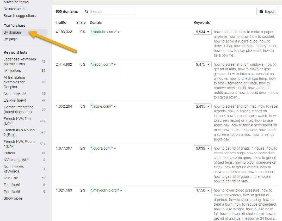Open the quora.com domain link
Screen dimensions: 282x221
pos(102,148)
